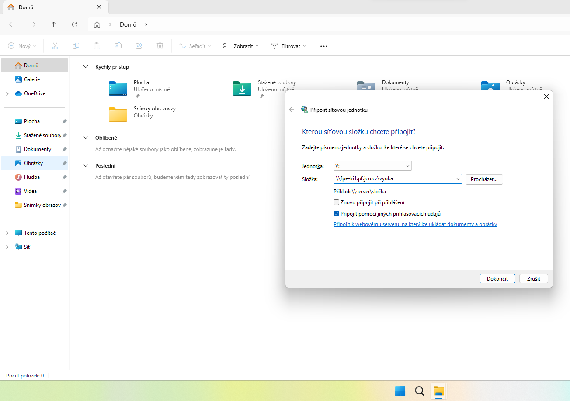Select Domů in the navigation pane
Screen dimensions: 570x401
click(35, 65)
